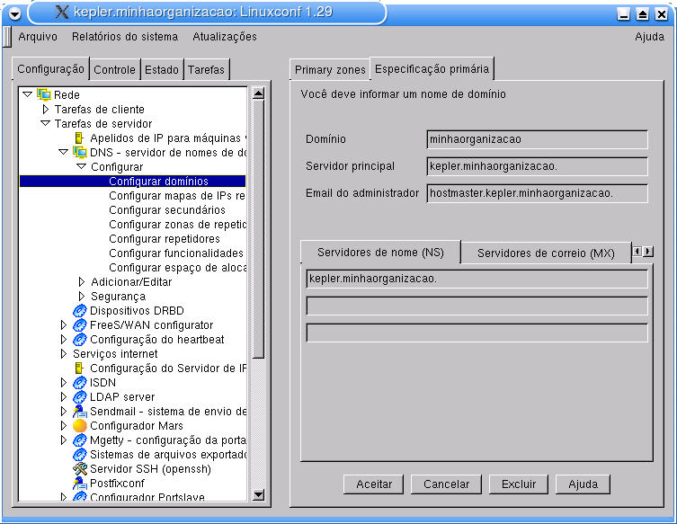Collapse Tarefas de servidor node
Viewport: 677px width, 524px height.
45,123
